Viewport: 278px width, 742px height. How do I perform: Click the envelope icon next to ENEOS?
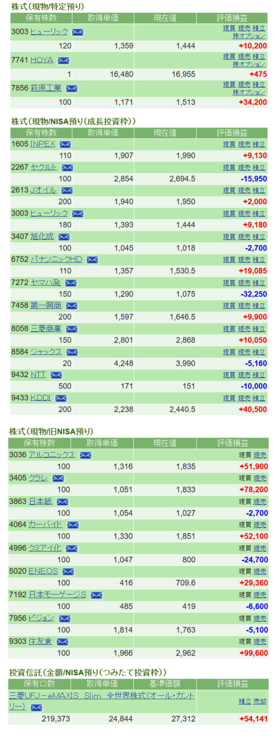[68, 572]
